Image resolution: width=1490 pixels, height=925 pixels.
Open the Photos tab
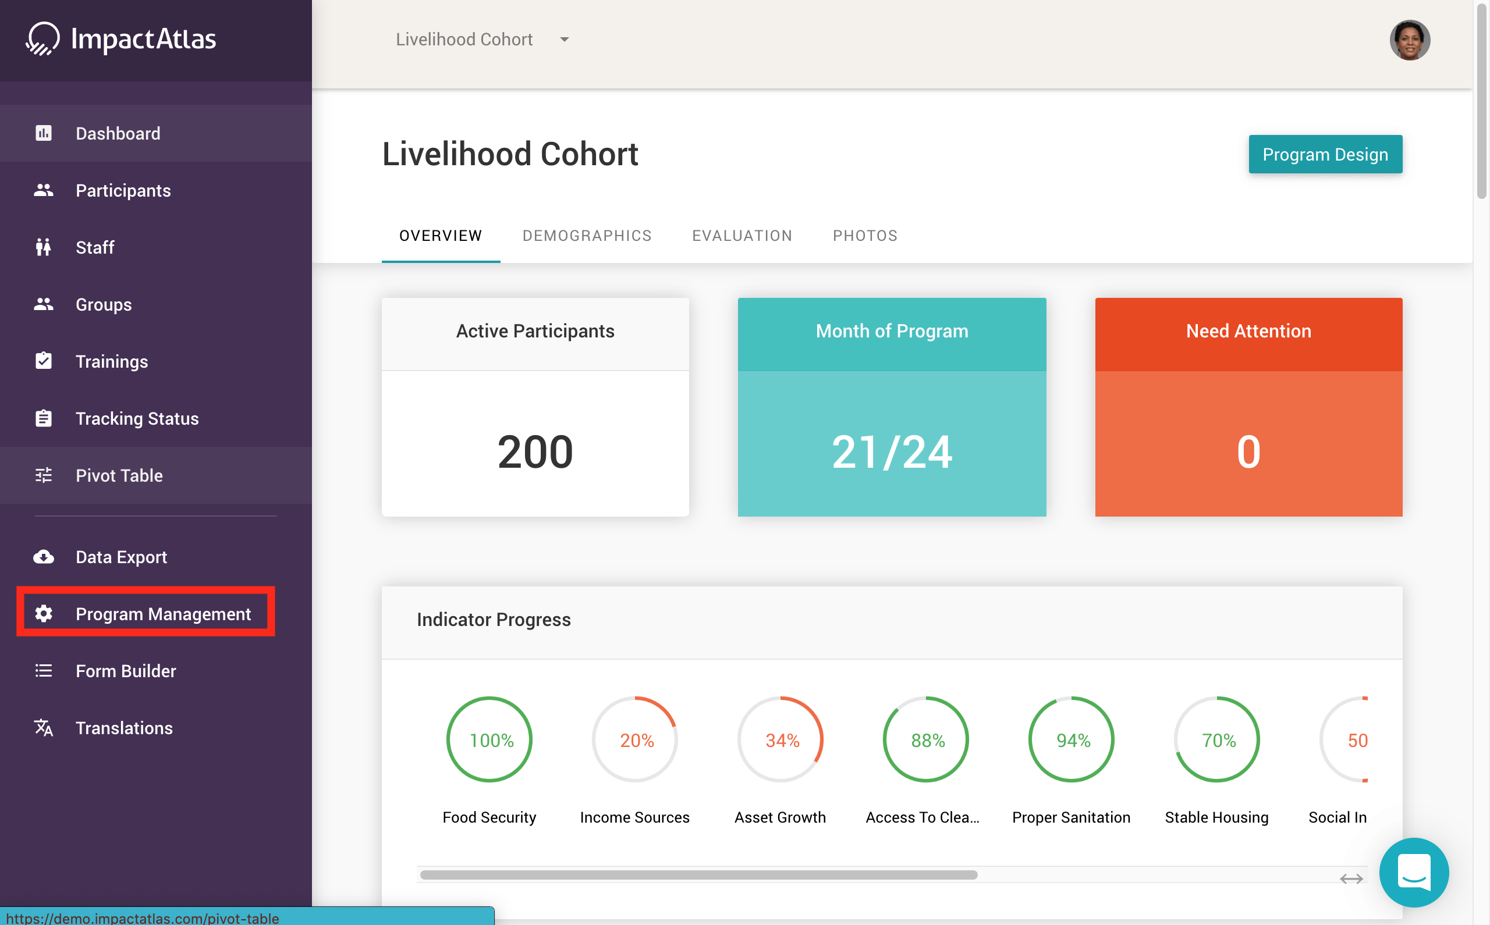tap(865, 236)
